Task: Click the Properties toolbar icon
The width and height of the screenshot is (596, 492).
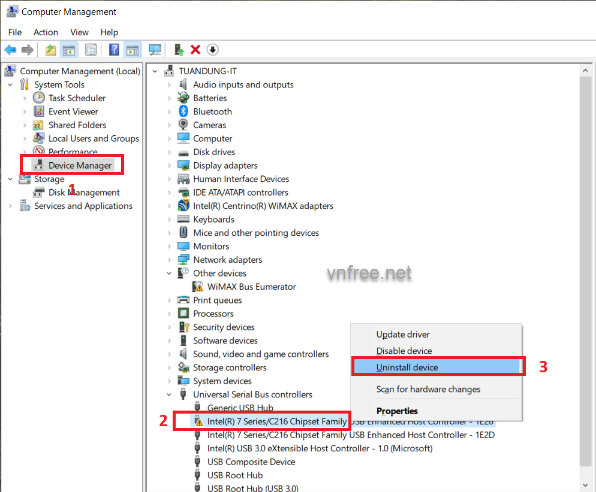Action: 91,50
